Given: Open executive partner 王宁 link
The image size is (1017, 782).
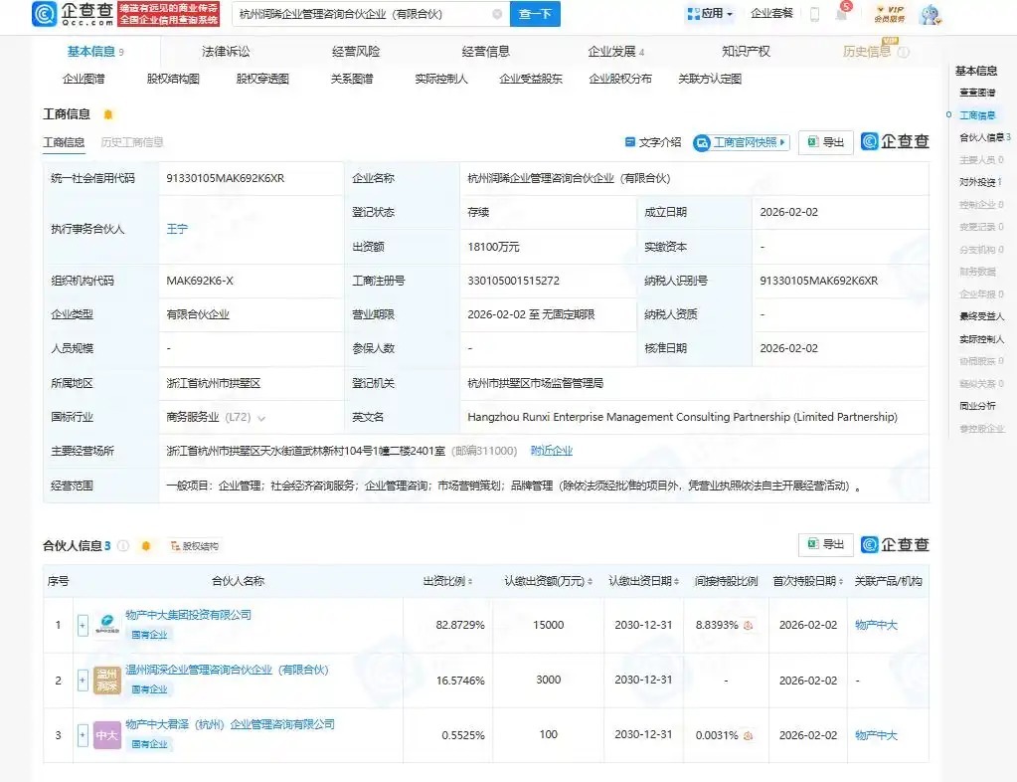Looking at the screenshot, I should [x=177, y=229].
